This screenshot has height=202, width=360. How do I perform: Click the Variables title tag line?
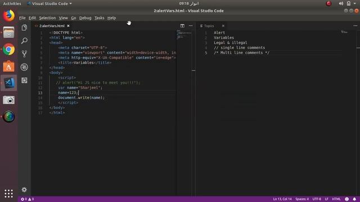click(x=85, y=62)
